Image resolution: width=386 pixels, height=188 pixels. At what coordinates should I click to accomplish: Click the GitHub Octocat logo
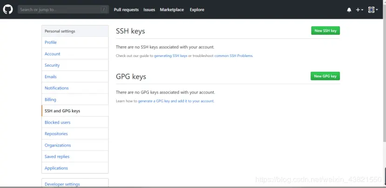pyautogui.click(x=8, y=10)
